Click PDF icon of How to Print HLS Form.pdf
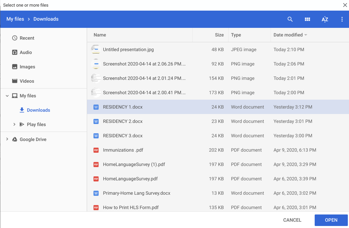The height and width of the screenshot is (228, 349). 96,207
